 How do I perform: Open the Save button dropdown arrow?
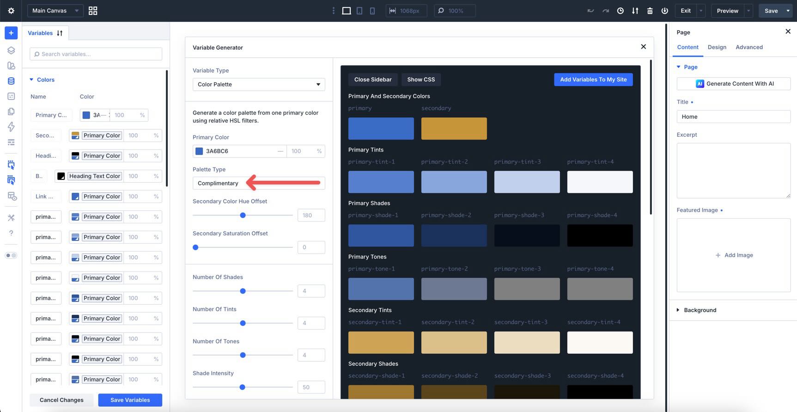pos(788,11)
